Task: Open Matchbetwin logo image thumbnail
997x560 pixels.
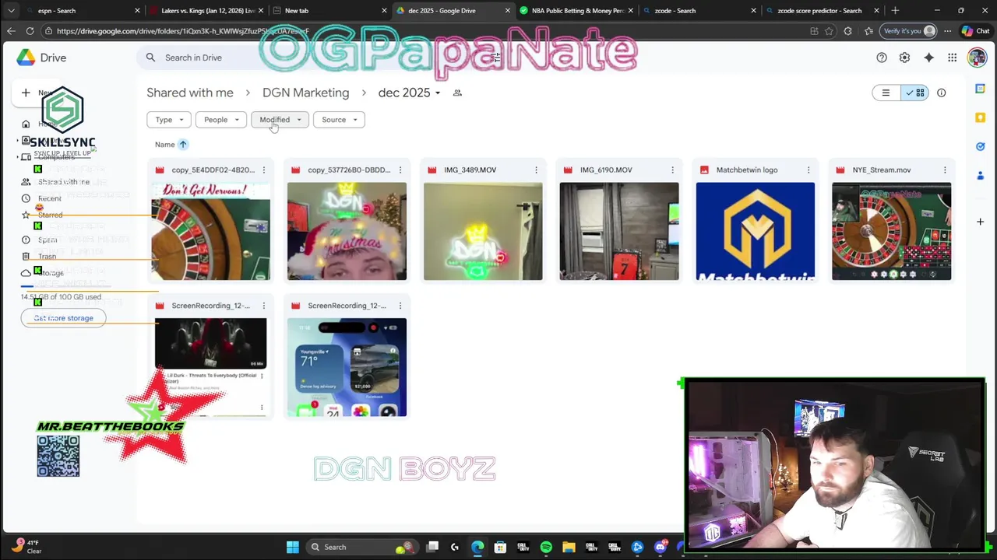Action: point(755,231)
